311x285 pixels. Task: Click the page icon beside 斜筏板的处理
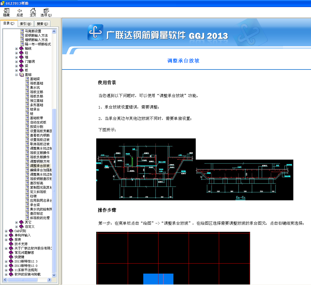pyautogui.click(x=27, y=218)
